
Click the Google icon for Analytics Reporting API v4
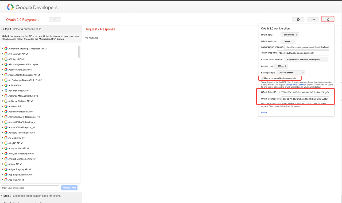pos(6,154)
